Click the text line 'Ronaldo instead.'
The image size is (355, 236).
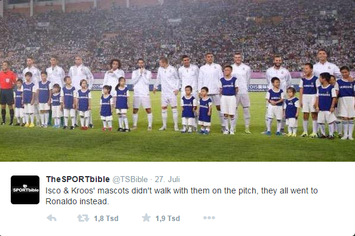(77, 201)
